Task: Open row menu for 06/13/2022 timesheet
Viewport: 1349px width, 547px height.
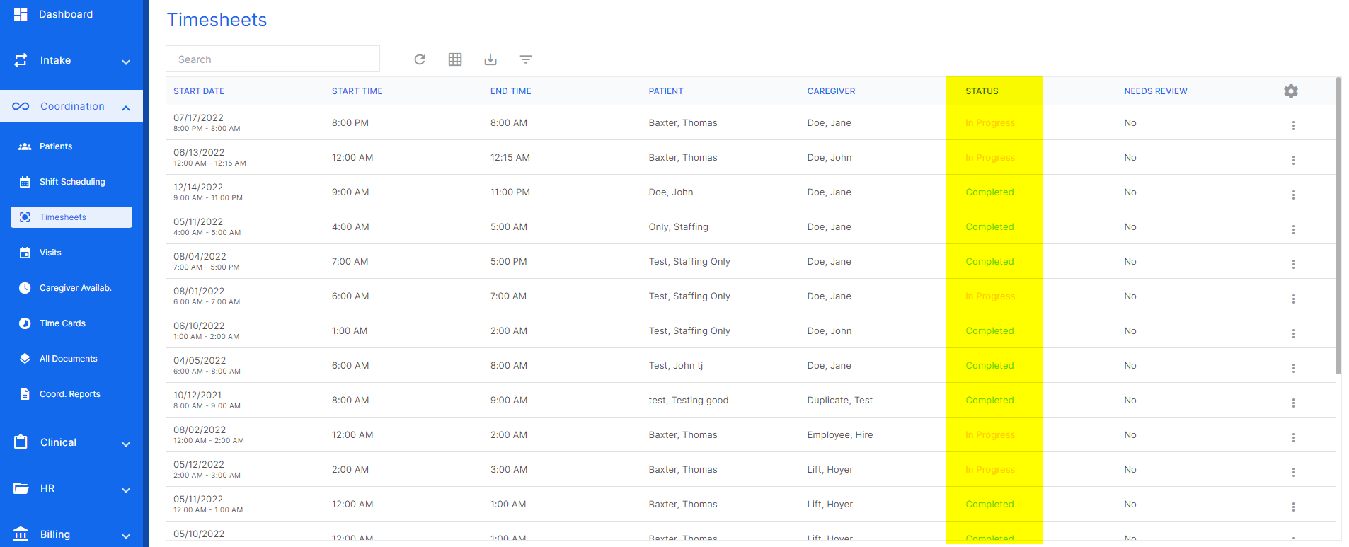Action: click(1293, 160)
